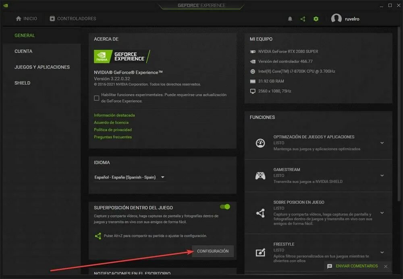The height and width of the screenshot is (279, 403).
Task: Click the 'Versión del controlador 466.77' text
Action: pos(285,62)
